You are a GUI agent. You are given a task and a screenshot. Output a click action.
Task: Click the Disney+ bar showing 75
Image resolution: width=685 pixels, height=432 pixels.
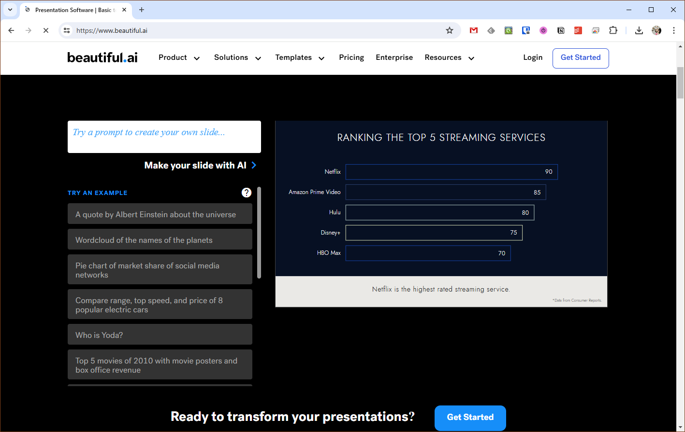point(434,233)
